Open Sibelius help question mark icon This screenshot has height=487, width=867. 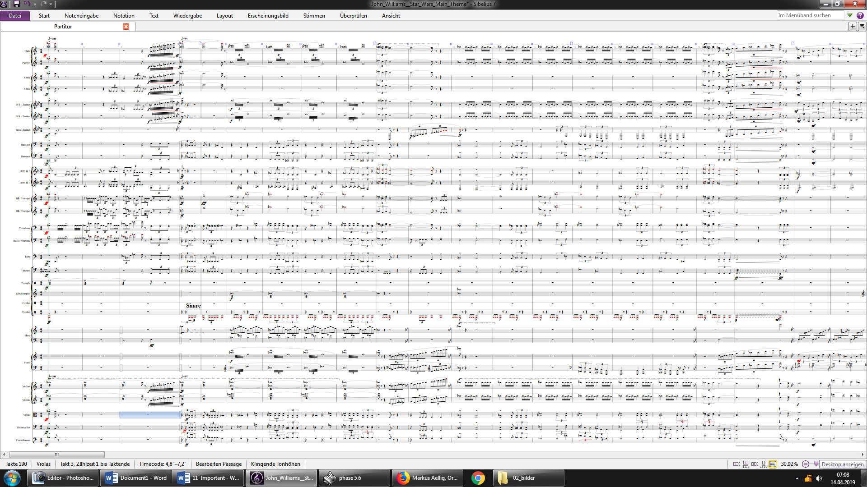pyautogui.click(x=860, y=15)
